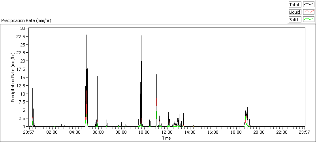This screenshot has height=142, width=316.
Task: Open the green Solid line style swatch
Action: point(309,19)
